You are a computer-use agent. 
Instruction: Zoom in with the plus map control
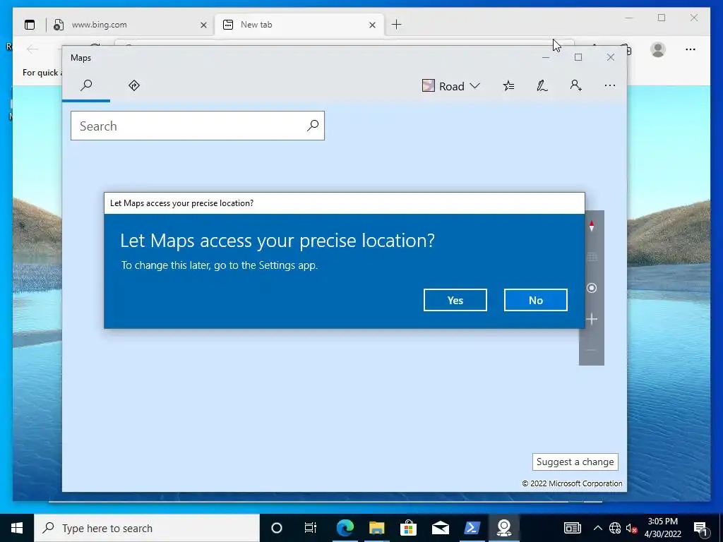point(592,319)
